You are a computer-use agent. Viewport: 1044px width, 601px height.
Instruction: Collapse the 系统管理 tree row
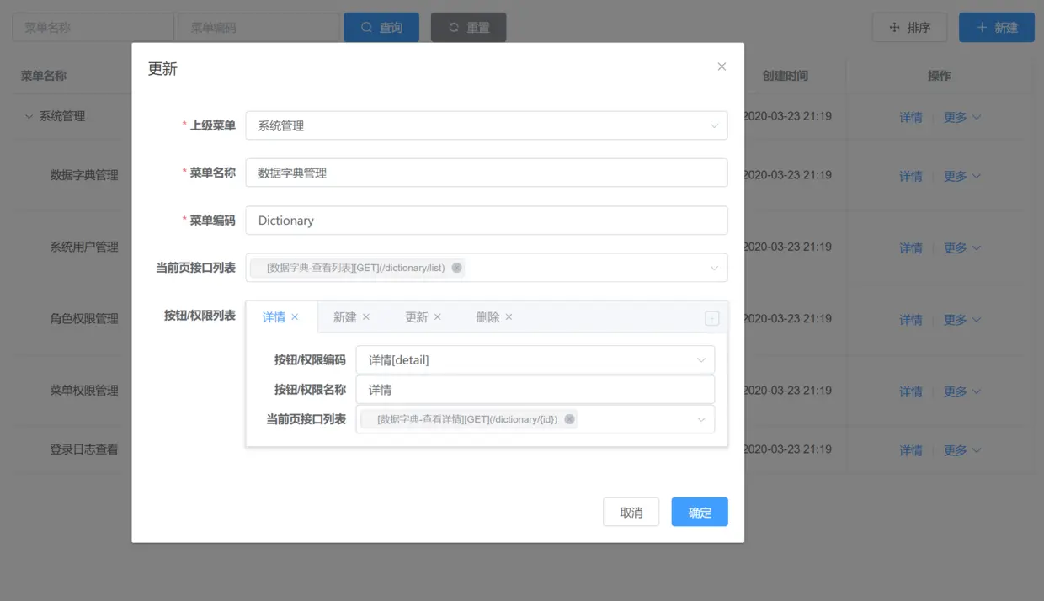click(29, 117)
